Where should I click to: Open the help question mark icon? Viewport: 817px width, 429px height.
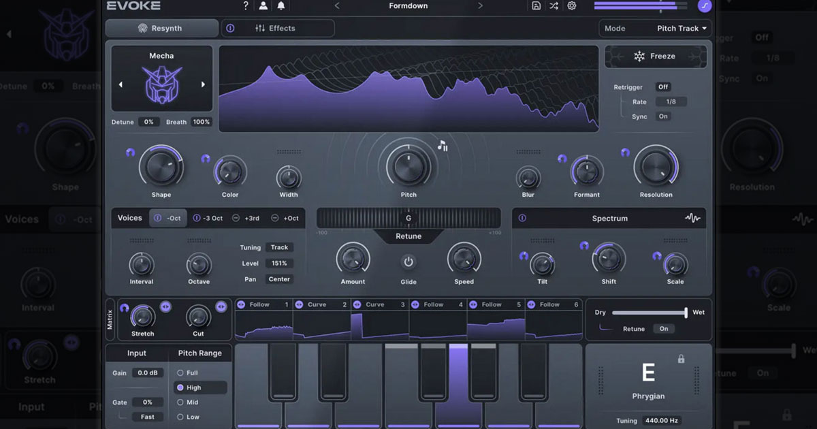(246, 6)
